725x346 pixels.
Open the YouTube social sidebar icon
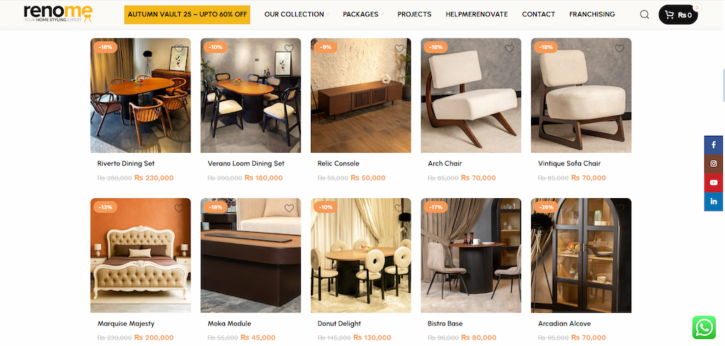pos(714,183)
